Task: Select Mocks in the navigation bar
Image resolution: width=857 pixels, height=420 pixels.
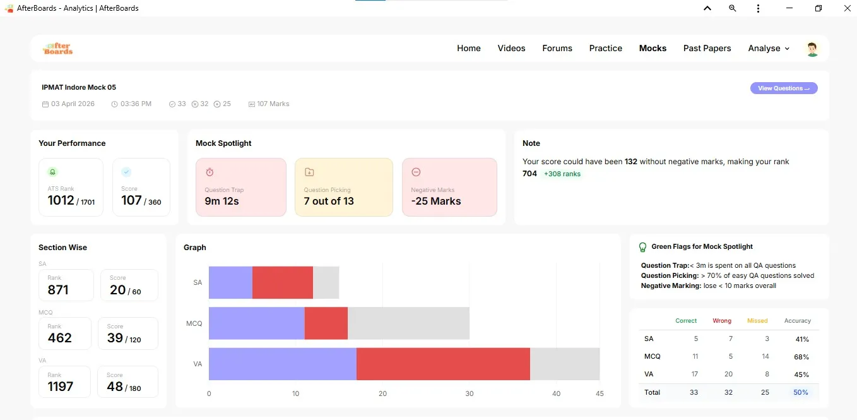Action: (653, 49)
